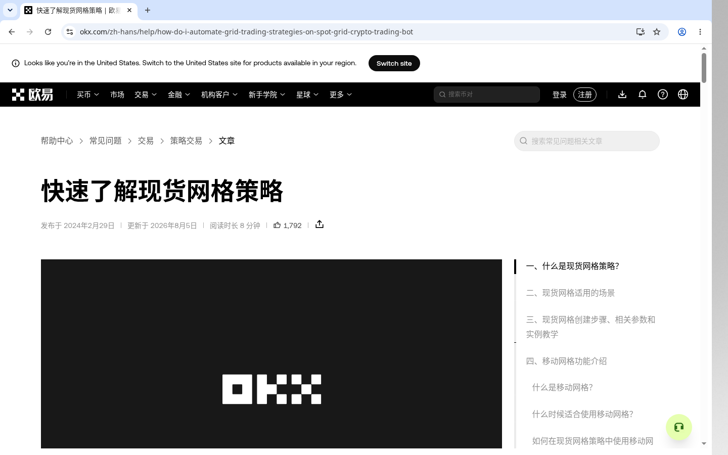Click the OKX 欧易 logo
This screenshot has width=728, height=455.
pyautogui.click(x=32, y=95)
